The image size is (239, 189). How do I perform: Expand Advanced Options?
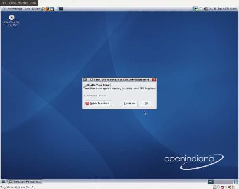point(95,95)
